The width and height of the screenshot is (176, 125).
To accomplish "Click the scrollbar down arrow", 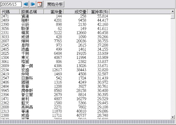I will 173,117.
